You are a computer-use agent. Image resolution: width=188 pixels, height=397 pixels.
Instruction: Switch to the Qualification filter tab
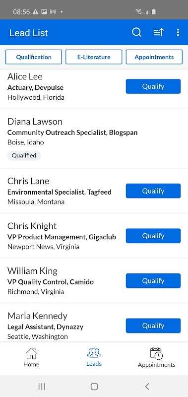(x=34, y=57)
